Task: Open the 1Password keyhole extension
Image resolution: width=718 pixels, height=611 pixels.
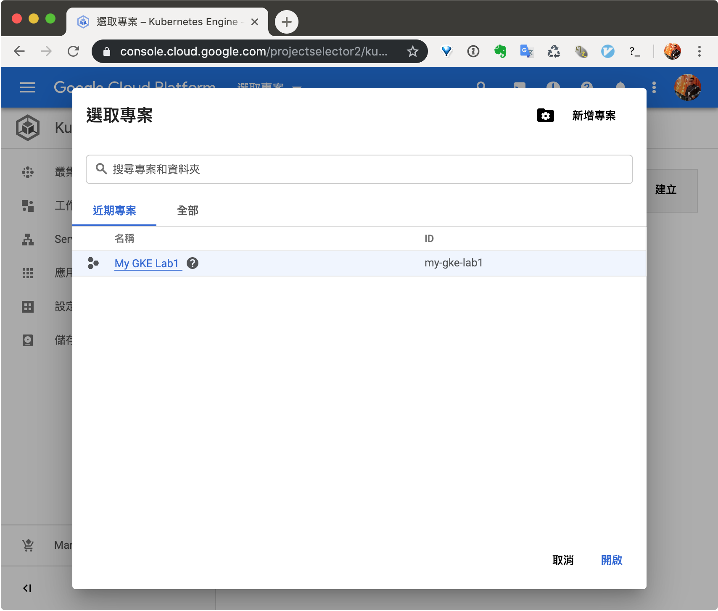Action: (473, 51)
